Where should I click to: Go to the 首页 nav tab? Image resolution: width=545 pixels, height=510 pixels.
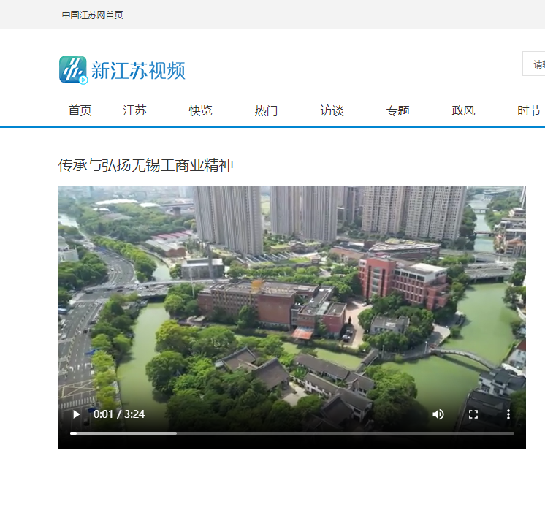pyautogui.click(x=80, y=111)
